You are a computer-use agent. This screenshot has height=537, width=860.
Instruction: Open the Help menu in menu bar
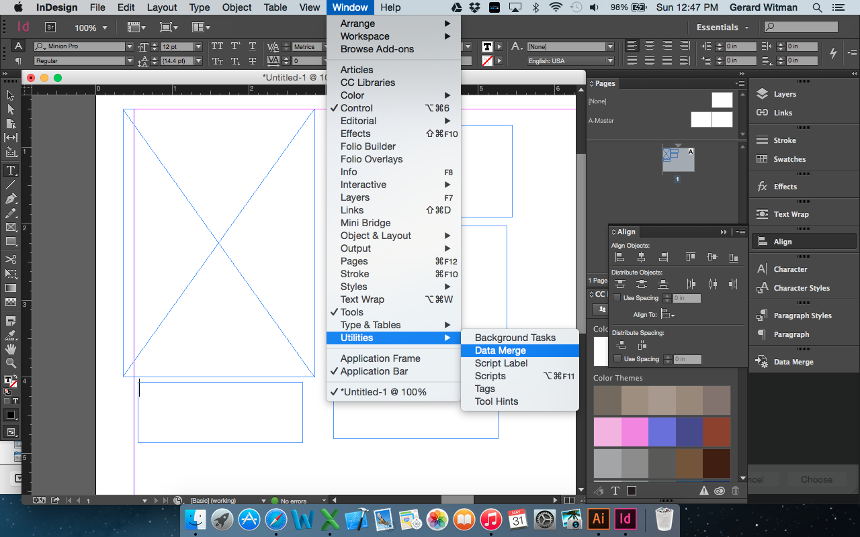click(x=390, y=7)
